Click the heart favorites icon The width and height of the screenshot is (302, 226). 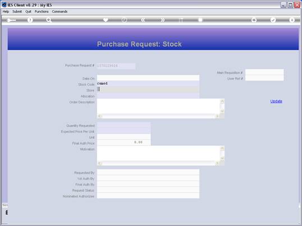(106, 20)
